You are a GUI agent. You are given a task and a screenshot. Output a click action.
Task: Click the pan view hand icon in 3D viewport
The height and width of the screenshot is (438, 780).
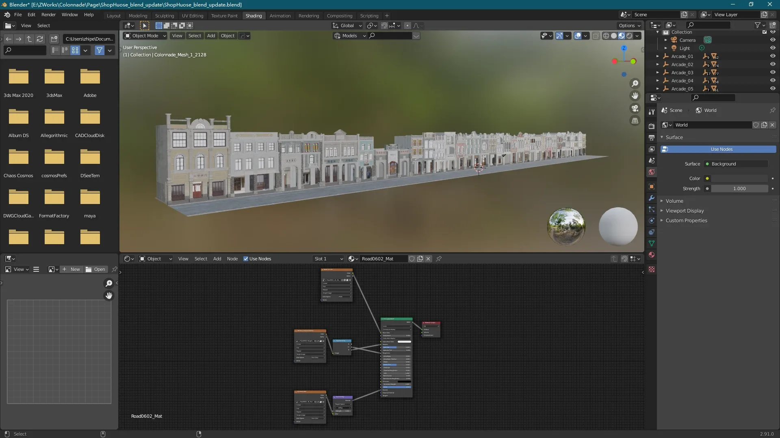pos(635,96)
